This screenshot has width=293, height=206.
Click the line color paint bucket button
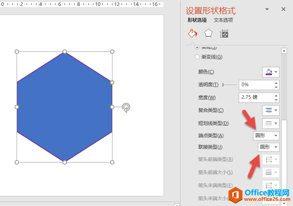tap(268, 72)
